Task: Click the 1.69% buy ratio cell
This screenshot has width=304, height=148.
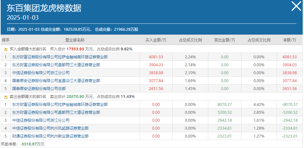Action: (190, 81)
